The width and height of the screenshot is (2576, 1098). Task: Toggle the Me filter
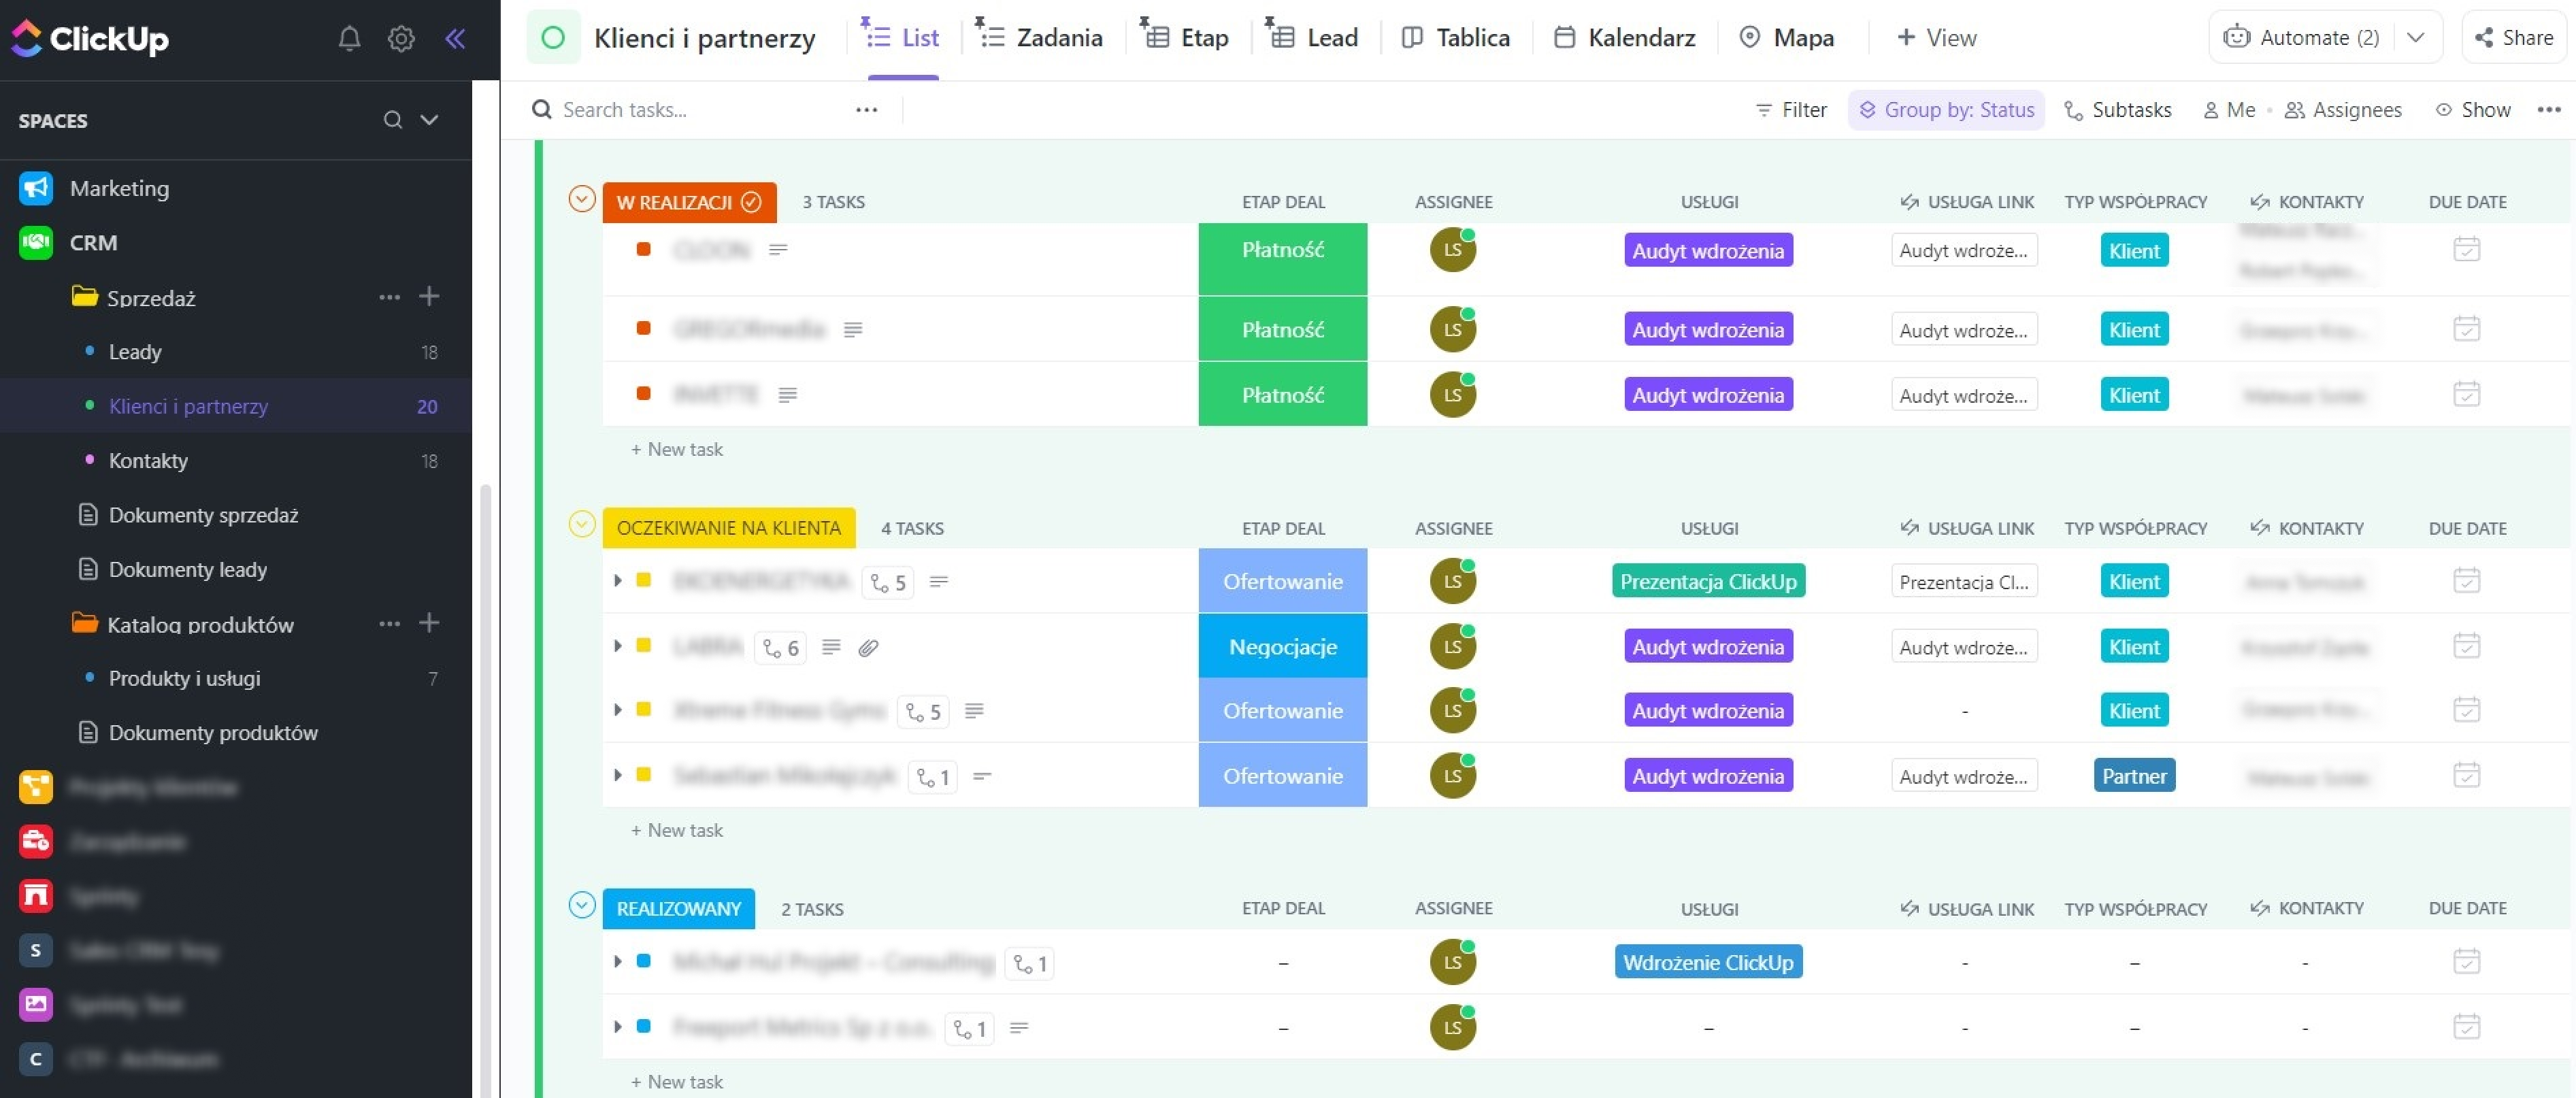tap(2229, 110)
